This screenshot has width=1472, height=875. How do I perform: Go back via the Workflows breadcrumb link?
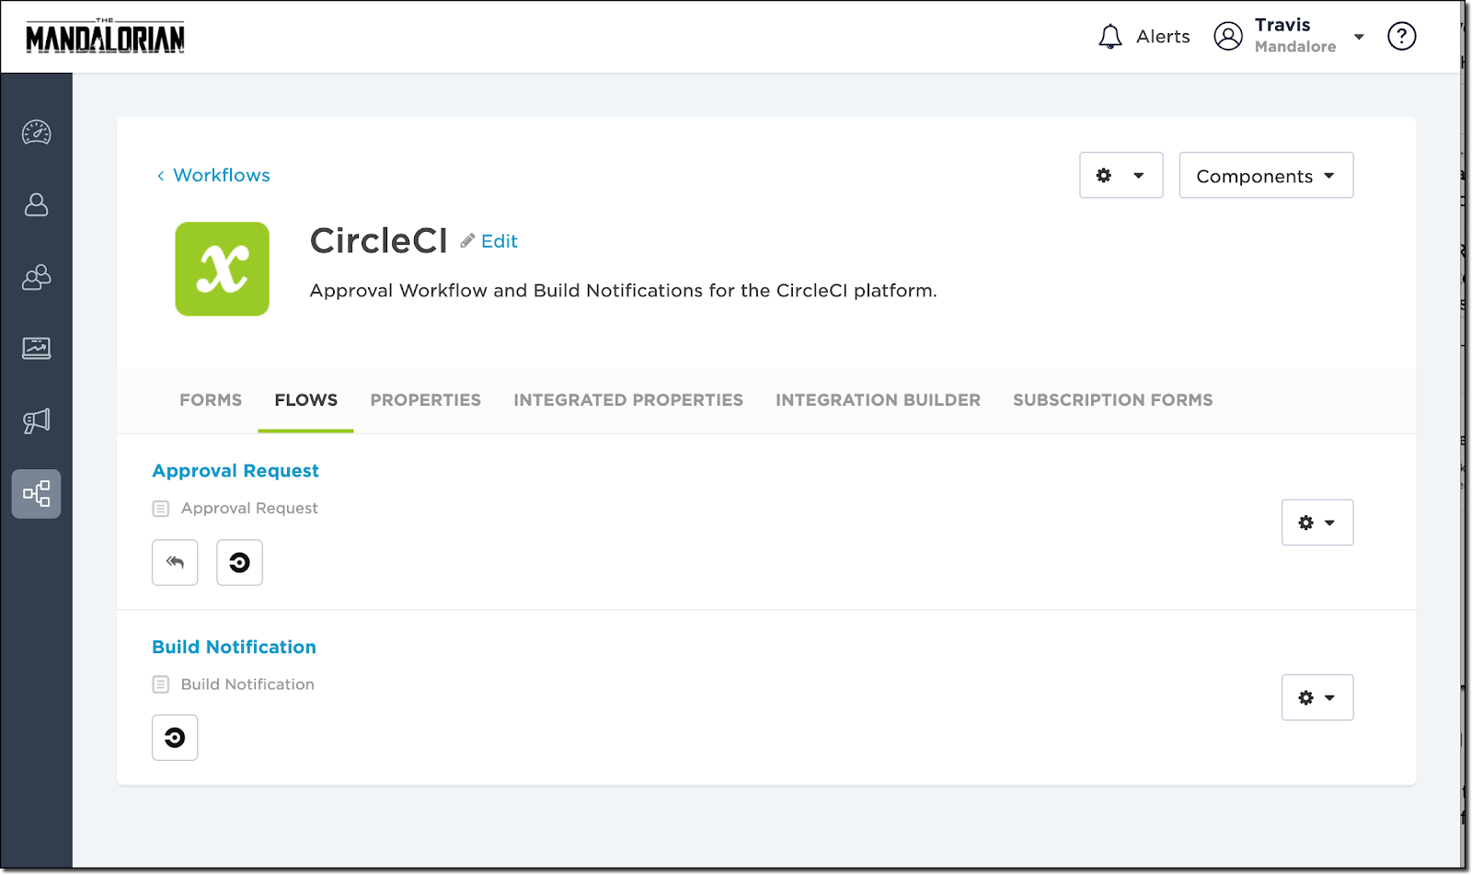pyautogui.click(x=220, y=175)
